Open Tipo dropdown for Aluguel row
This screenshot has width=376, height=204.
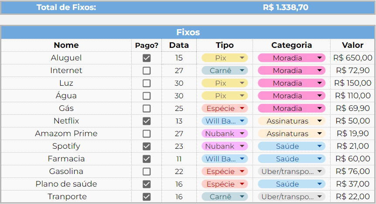click(242, 58)
